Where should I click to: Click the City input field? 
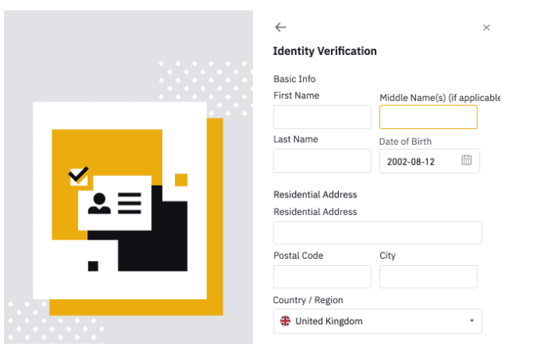click(428, 277)
